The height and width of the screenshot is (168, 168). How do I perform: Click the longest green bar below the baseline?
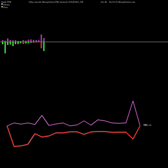tap(5, 47)
